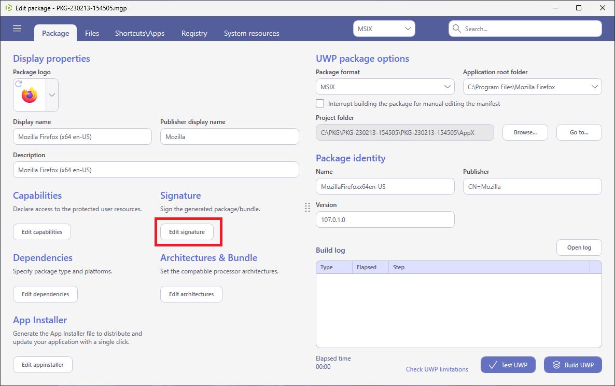615x386 pixels.
Task: Open Application root folder dropdown
Action: [x=532, y=87]
